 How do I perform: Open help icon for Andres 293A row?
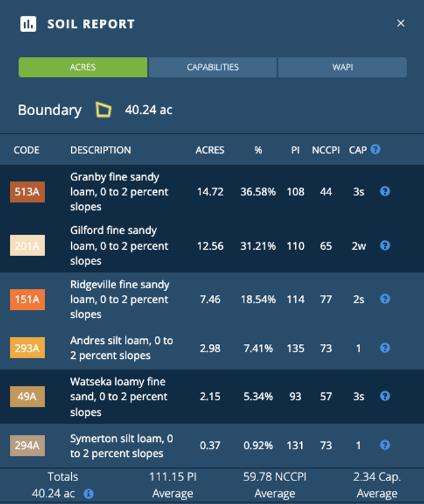point(385,348)
